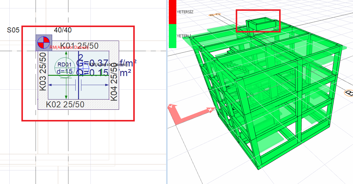
Task: Select beam K01 25/50 label
Action: 79,46
